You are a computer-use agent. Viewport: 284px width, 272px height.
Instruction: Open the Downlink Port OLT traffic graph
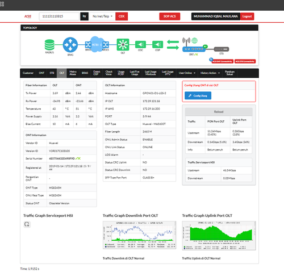tap(140, 235)
